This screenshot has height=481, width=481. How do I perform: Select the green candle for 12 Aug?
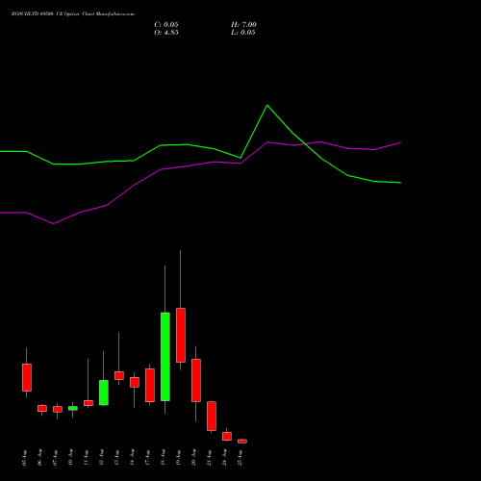coord(104,392)
